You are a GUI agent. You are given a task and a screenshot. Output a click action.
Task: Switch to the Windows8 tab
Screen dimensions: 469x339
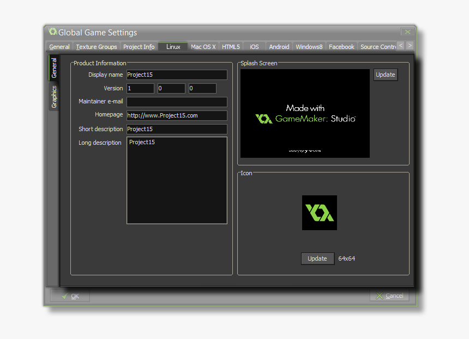309,47
